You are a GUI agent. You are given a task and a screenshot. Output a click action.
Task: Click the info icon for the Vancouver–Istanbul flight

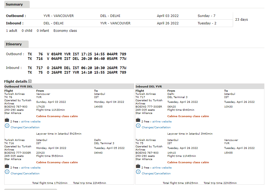click(7, 126)
